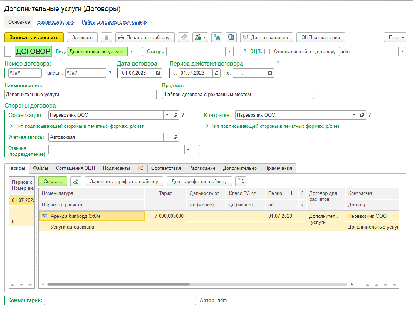Click the horizontal scrollbar of the tariffs table

[118, 285]
